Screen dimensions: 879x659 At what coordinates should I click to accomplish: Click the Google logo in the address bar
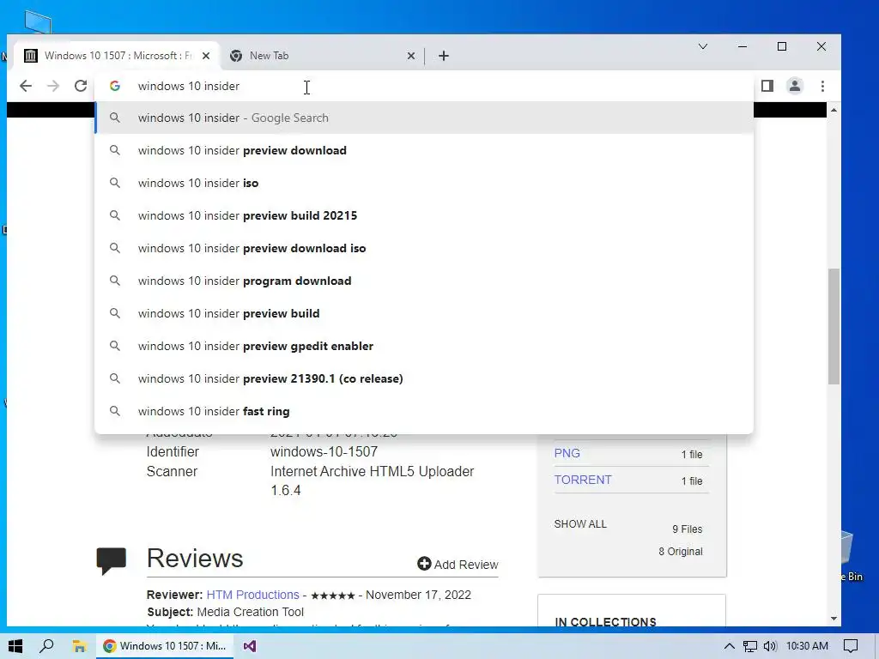click(115, 86)
